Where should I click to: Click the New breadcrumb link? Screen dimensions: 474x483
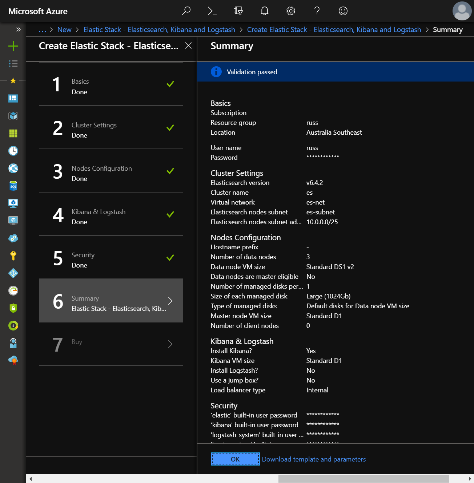click(64, 30)
